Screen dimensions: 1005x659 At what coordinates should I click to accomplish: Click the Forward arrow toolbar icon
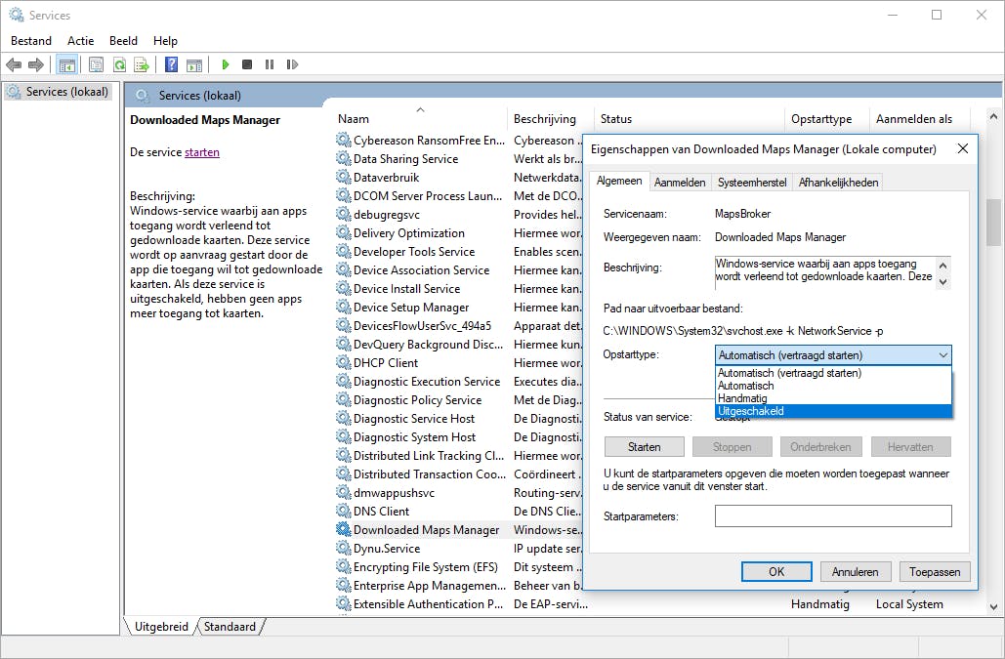pos(36,64)
